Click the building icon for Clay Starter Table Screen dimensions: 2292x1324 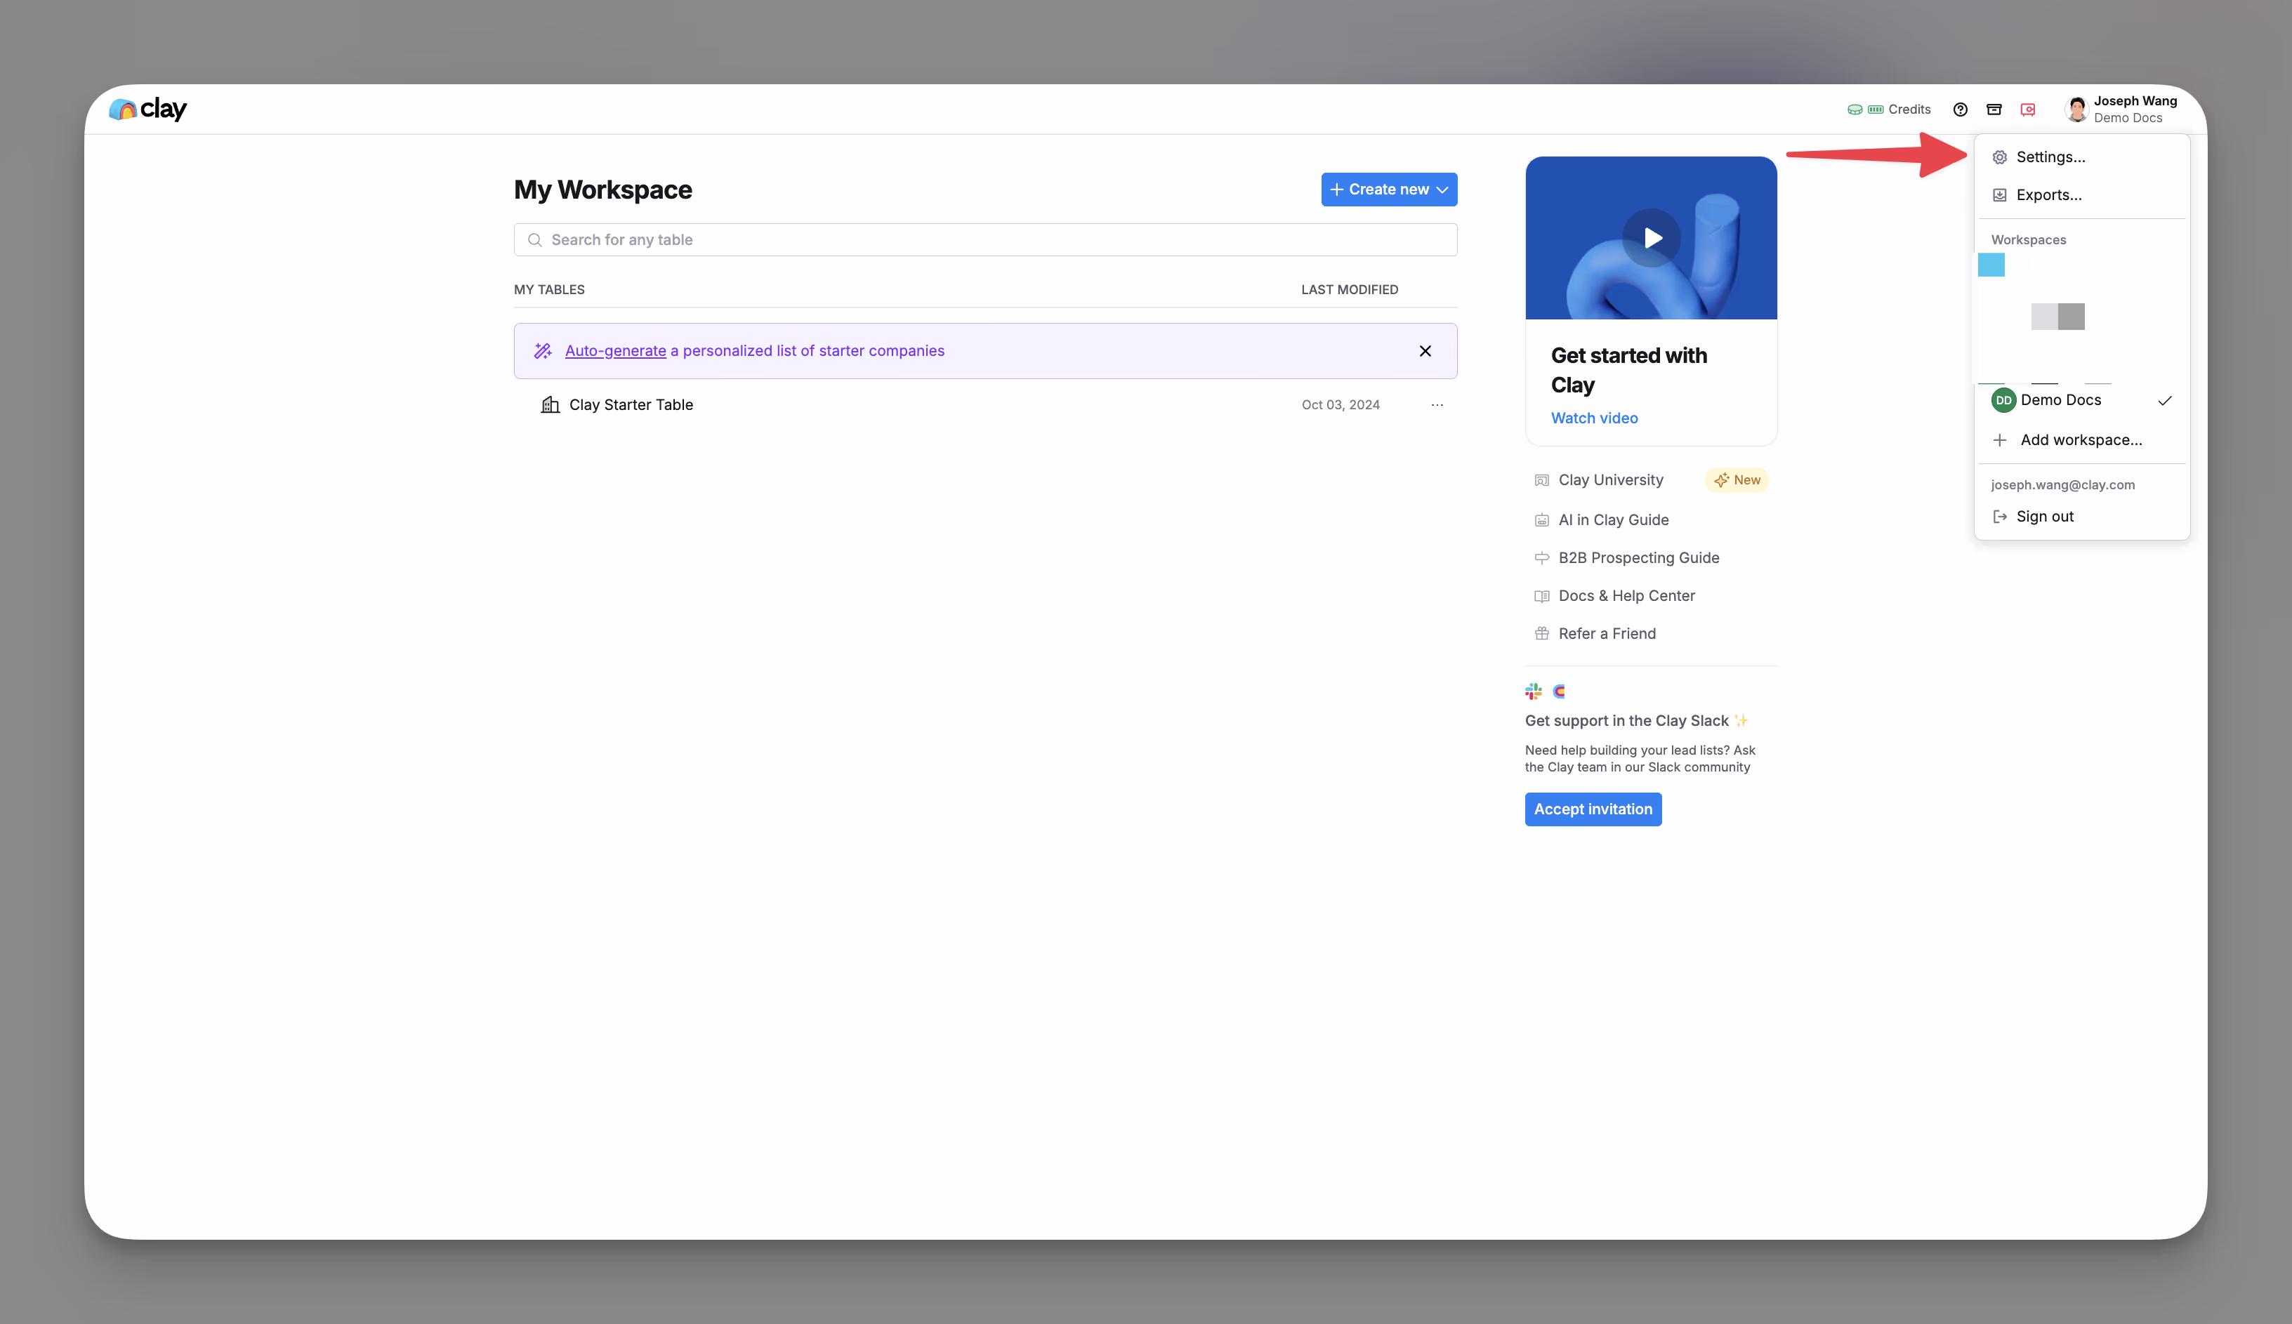click(549, 404)
